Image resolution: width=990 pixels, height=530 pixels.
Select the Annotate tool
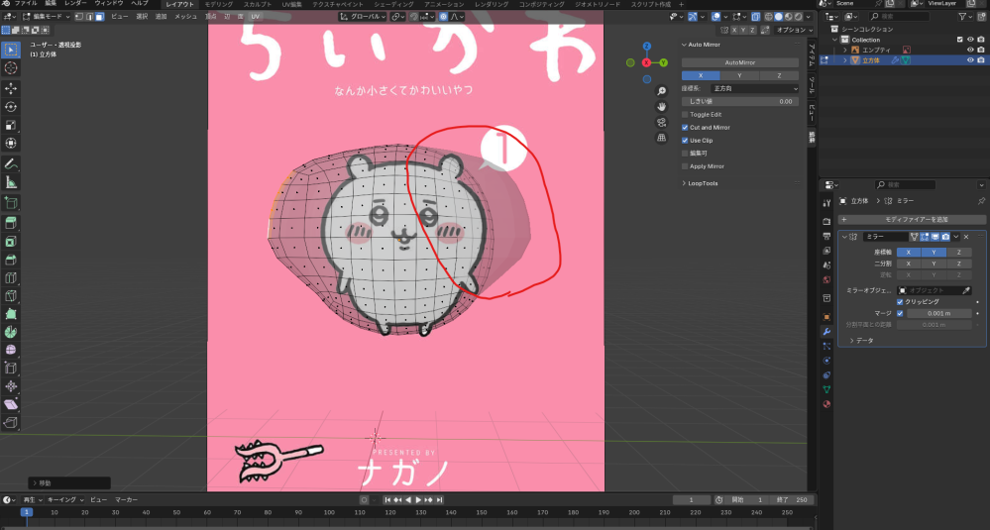(11, 164)
